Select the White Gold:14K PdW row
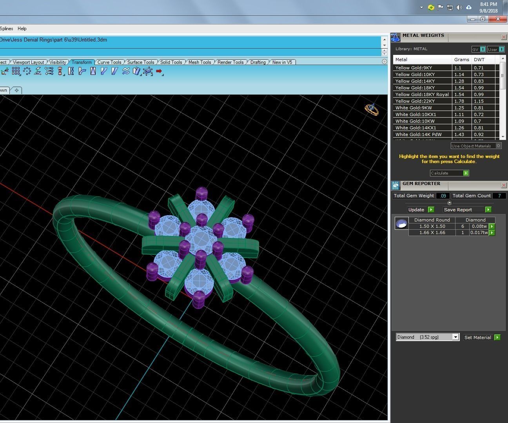 (446, 134)
